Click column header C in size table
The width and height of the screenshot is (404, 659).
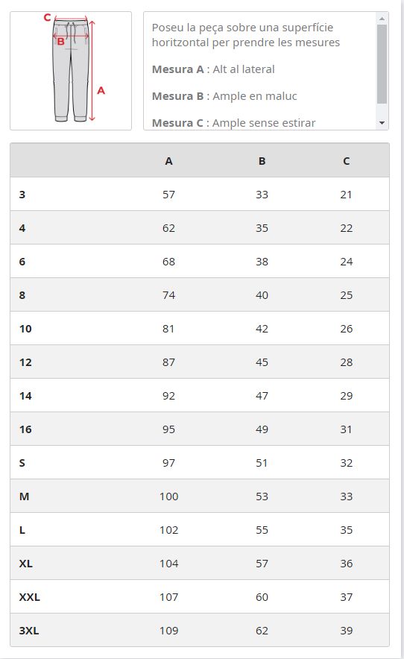click(346, 161)
